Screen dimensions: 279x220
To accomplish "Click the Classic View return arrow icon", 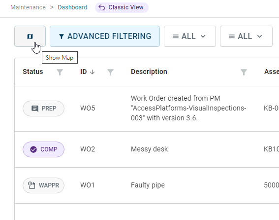I will (101, 8).
